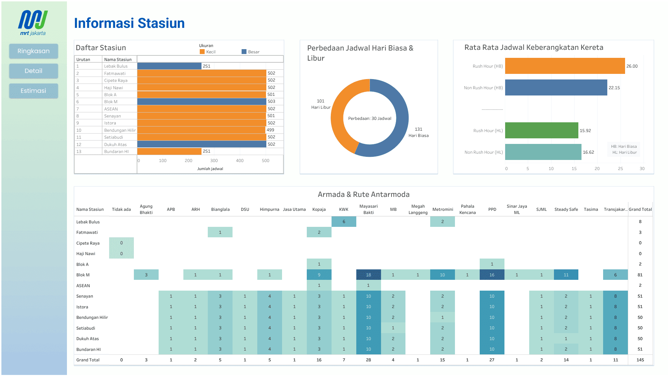Select the orange Kecil legend swatch
This screenshot has height=376, width=669.
[x=202, y=52]
